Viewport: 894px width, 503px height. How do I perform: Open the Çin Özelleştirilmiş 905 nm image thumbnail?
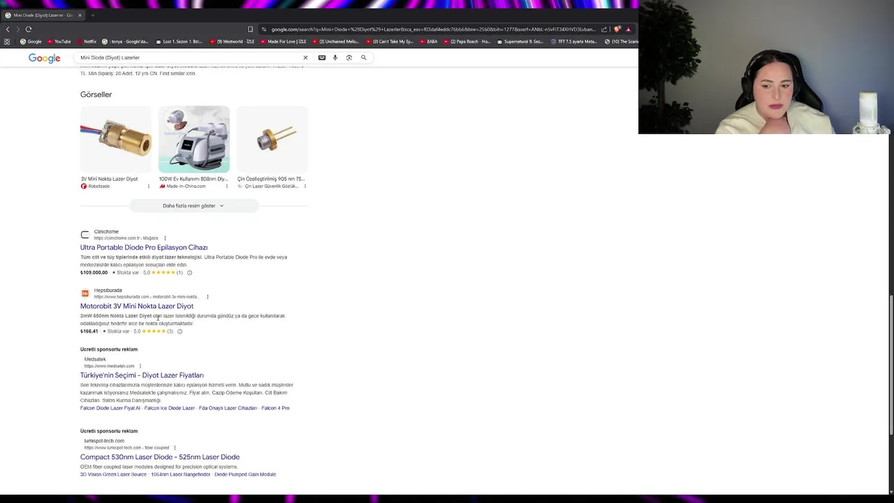[x=272, y=139]
